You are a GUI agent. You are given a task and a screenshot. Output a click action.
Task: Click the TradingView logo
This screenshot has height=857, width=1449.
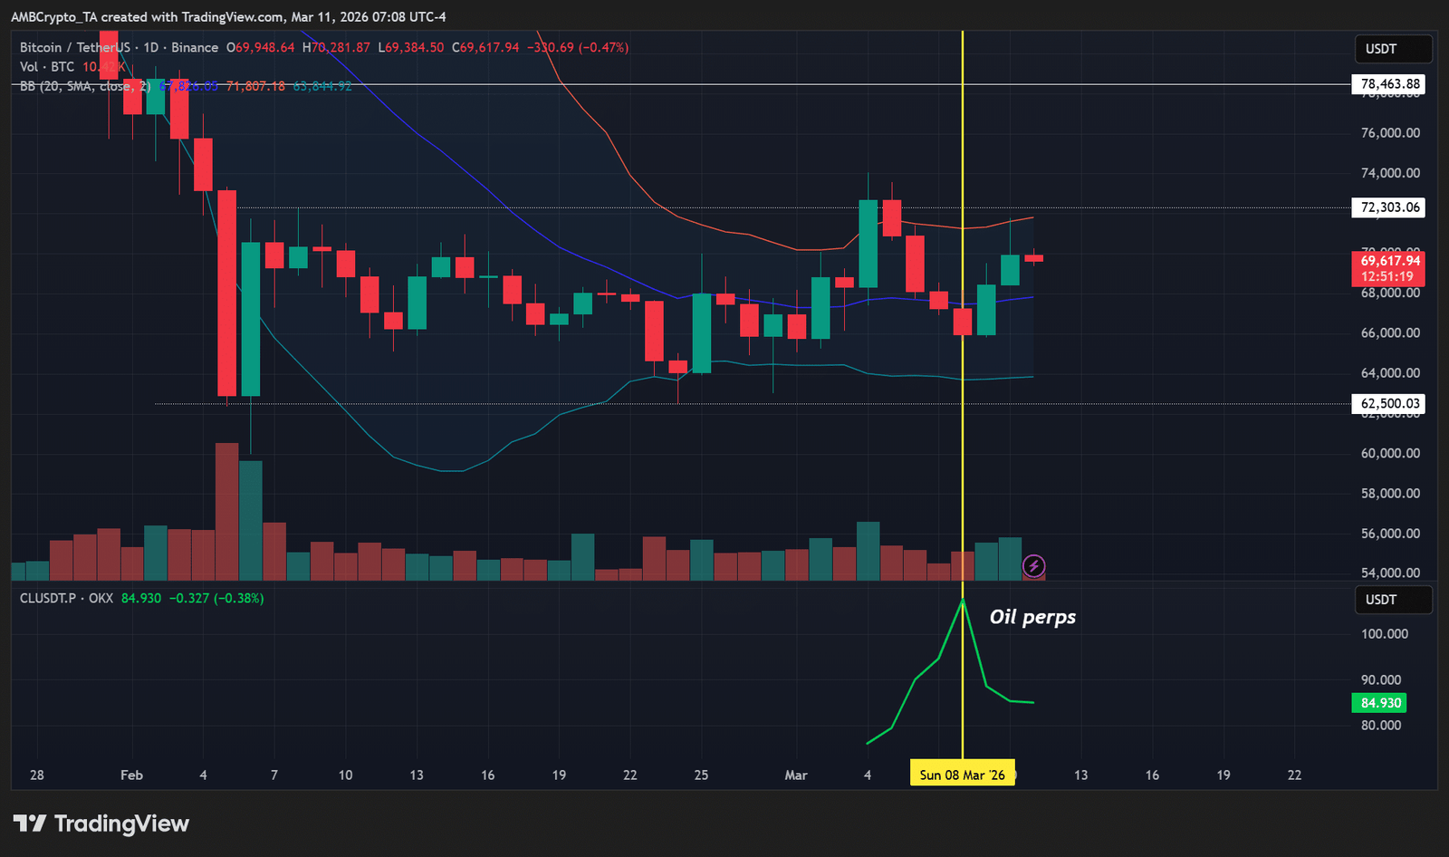click(x=101, y=823)
